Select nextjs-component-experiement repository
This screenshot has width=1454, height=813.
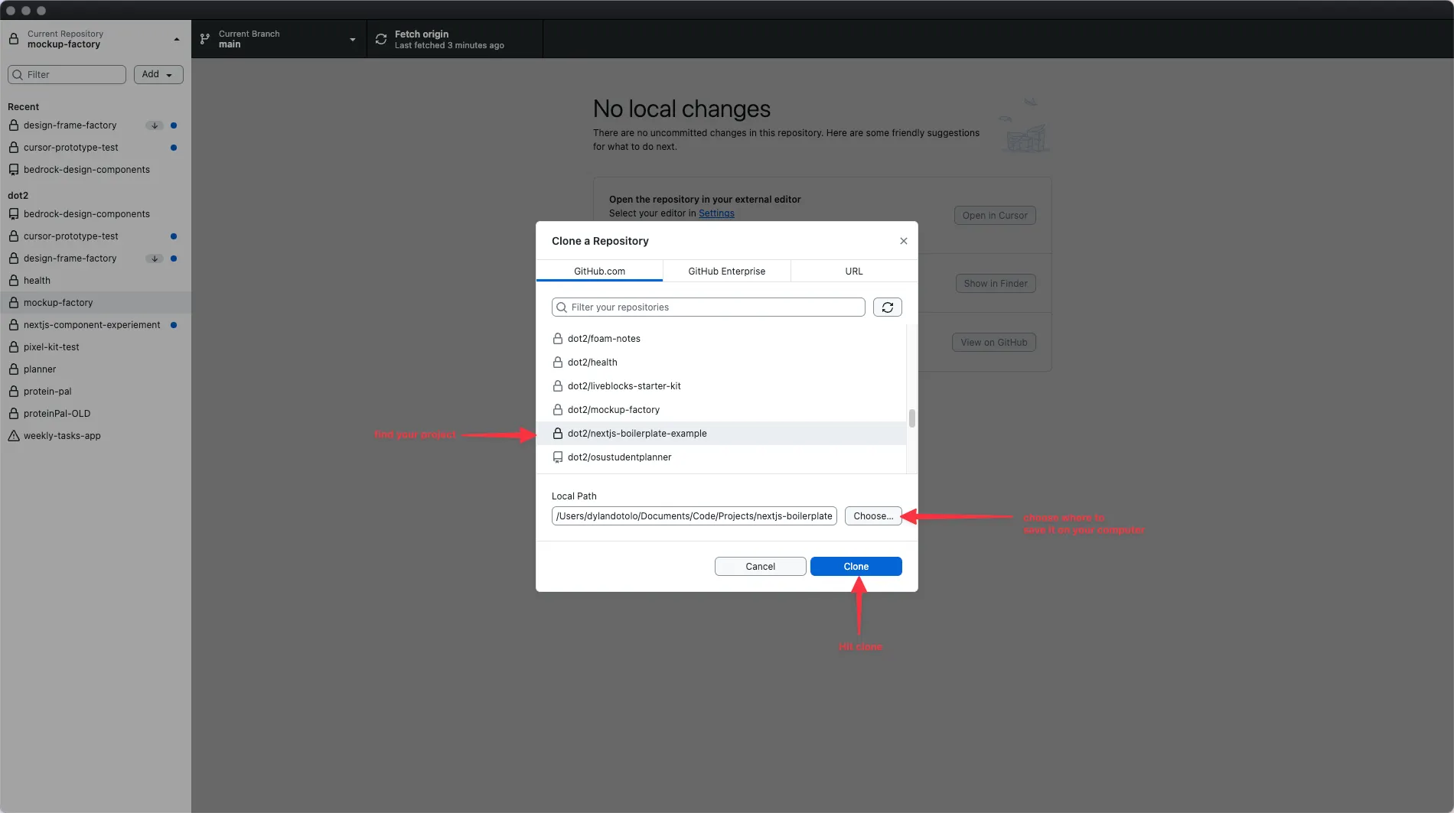pos(96,325)
